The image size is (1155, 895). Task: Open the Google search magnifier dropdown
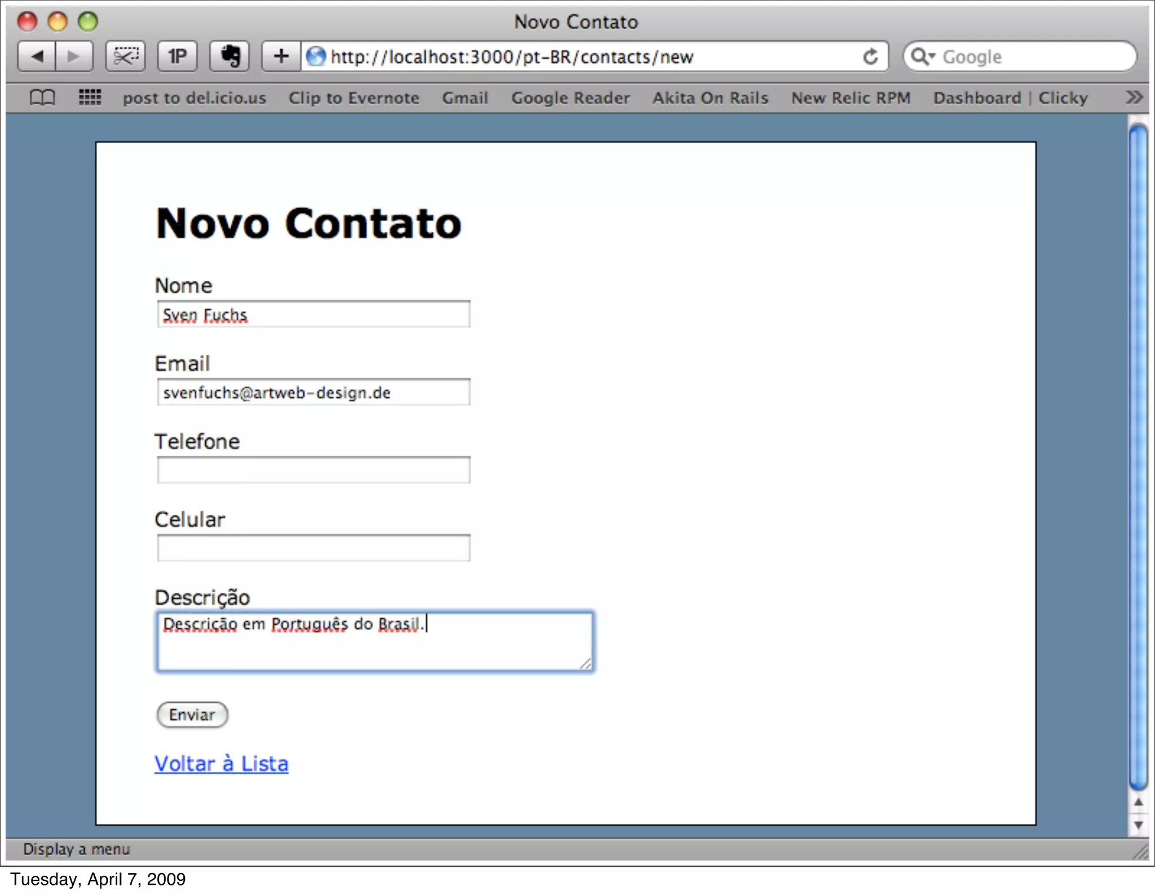(x=923, y=57)
